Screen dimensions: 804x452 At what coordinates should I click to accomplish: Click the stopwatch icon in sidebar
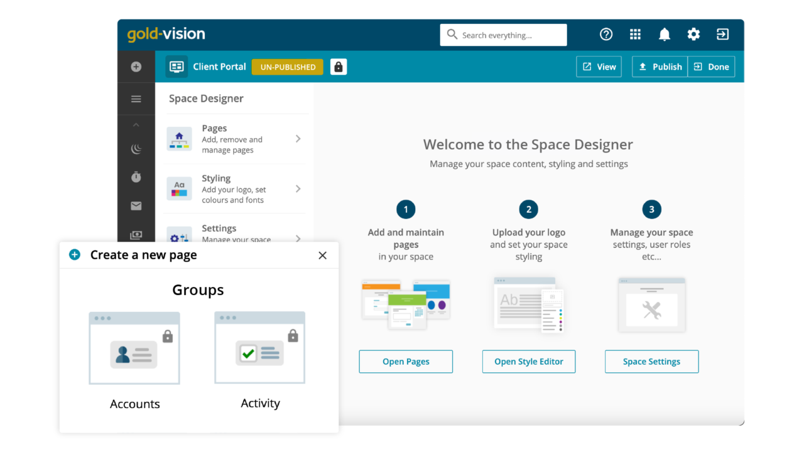[x=136, y=178]
